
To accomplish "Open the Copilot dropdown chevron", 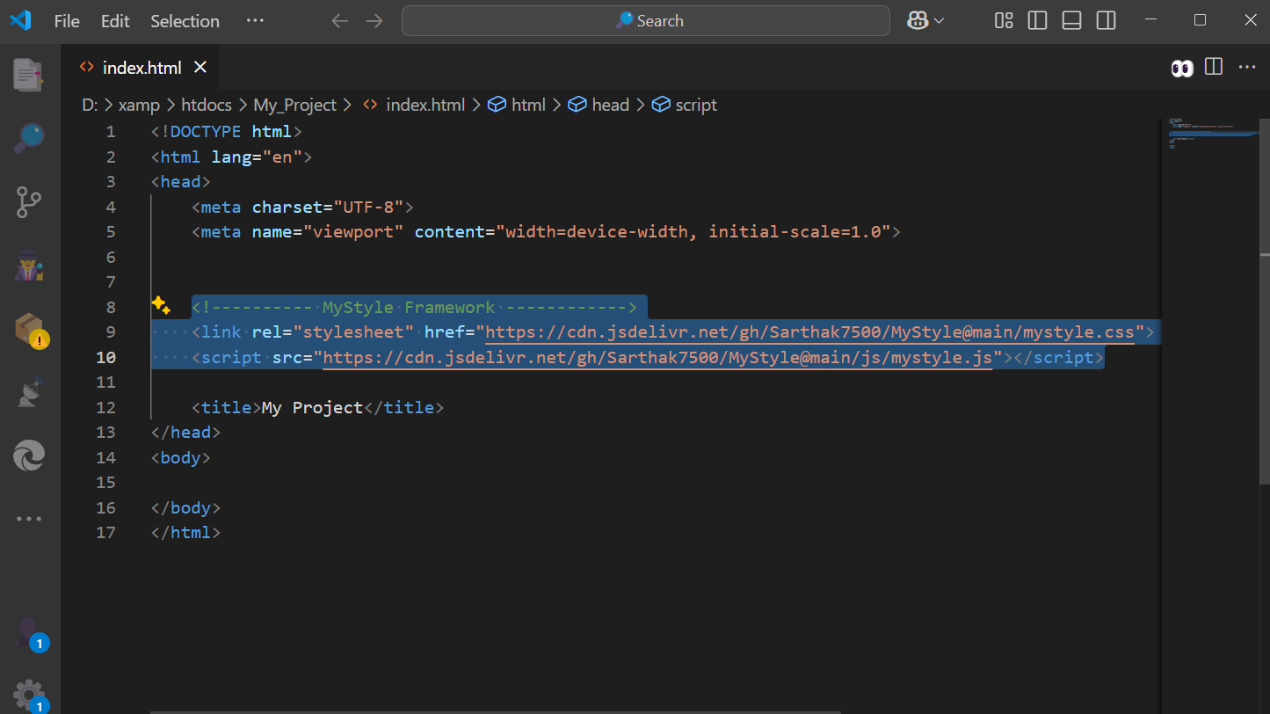I will pyautogui.click(x=939, y=20).
